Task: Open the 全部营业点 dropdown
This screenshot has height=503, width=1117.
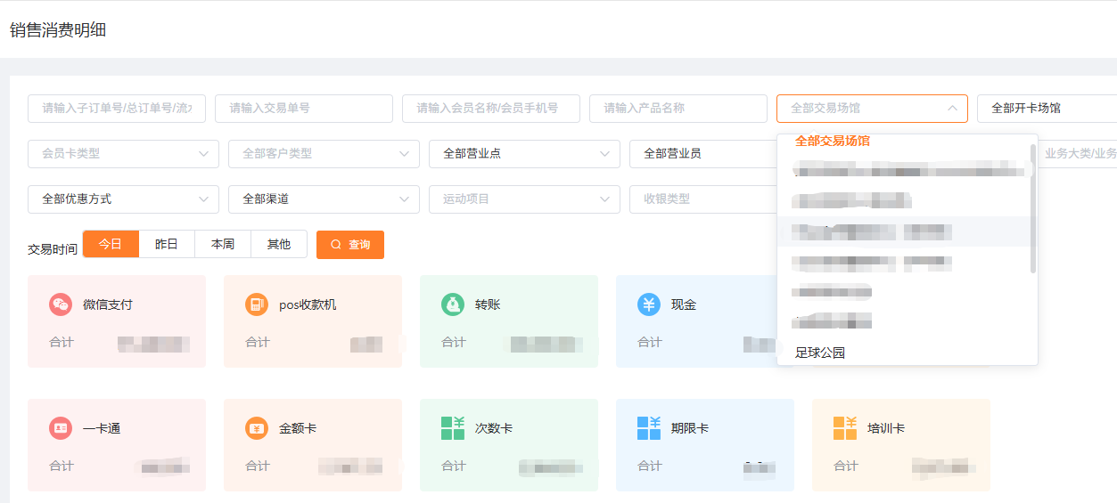Action: [524, 154]
